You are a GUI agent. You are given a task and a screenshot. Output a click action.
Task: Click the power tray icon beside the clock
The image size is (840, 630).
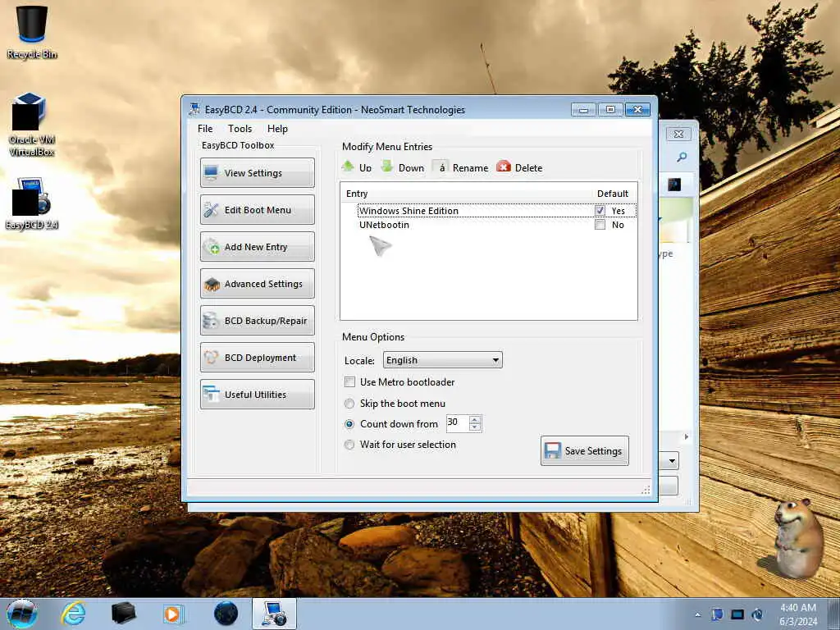tap(757, 614)
